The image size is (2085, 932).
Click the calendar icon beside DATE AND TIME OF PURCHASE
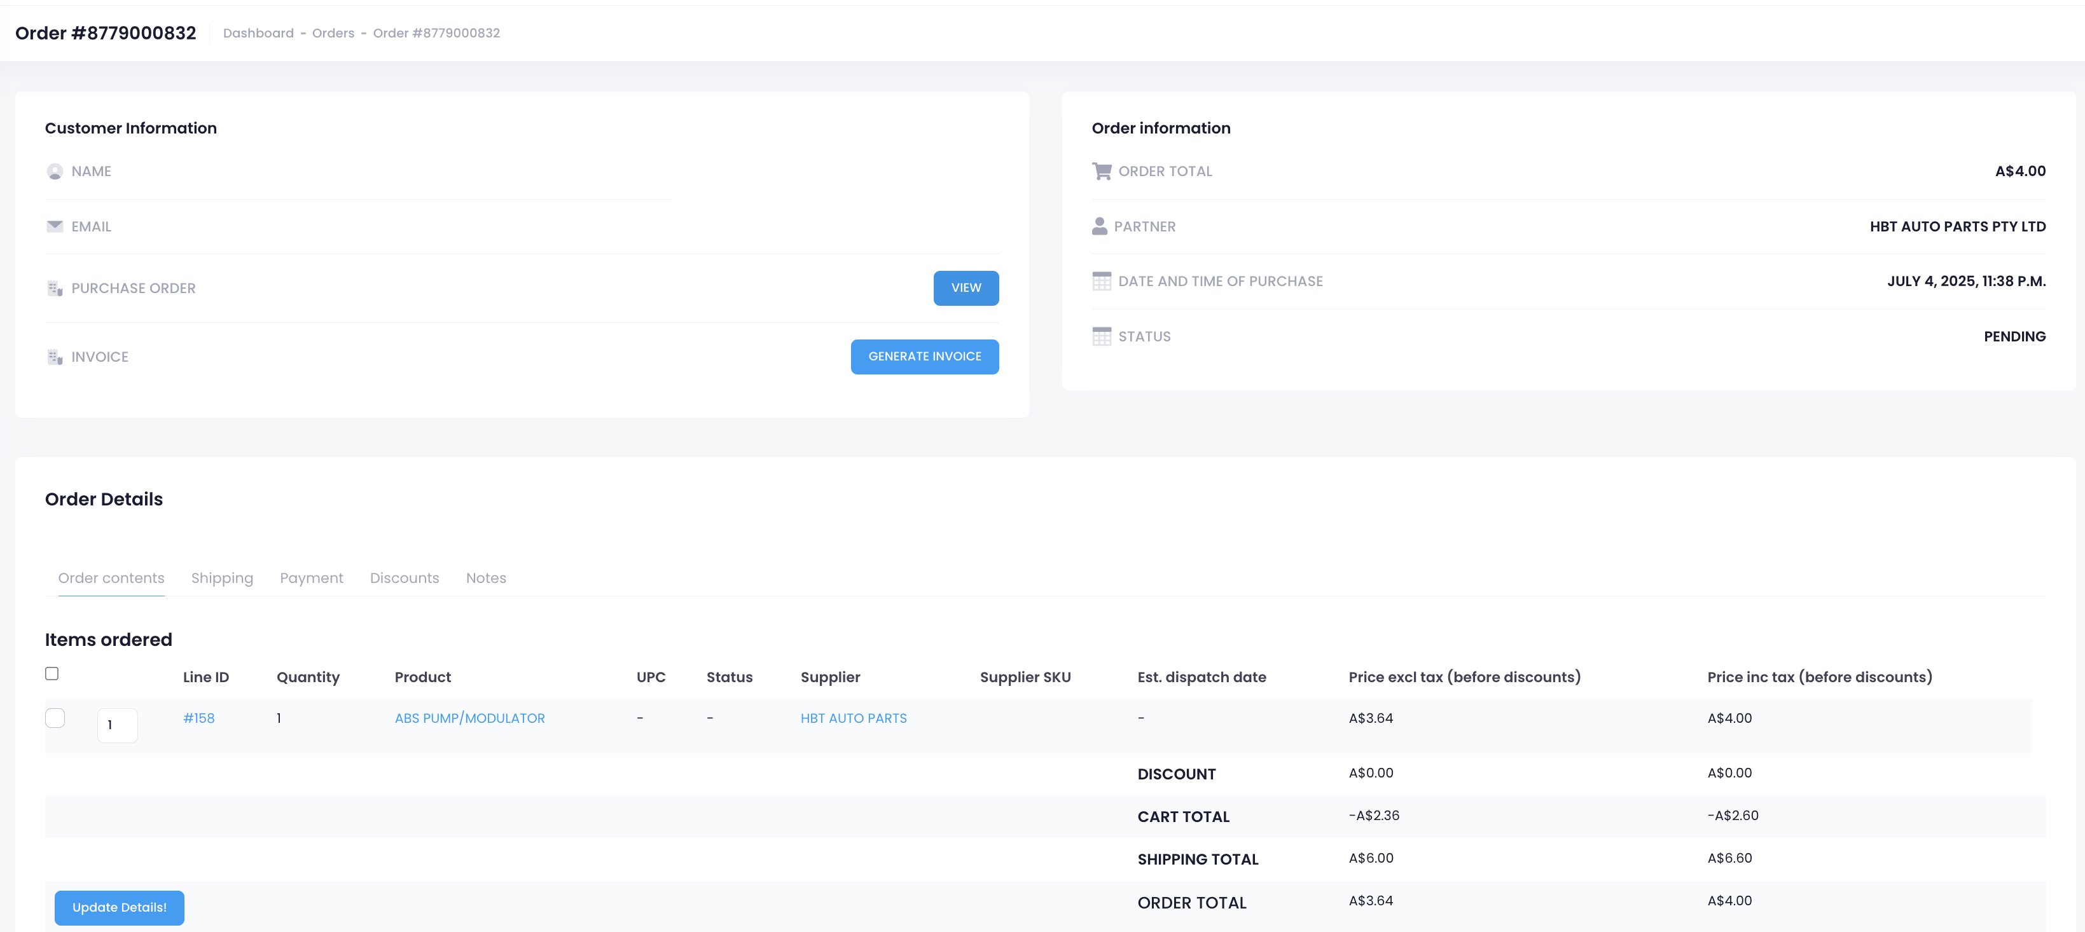point(1102,281)
